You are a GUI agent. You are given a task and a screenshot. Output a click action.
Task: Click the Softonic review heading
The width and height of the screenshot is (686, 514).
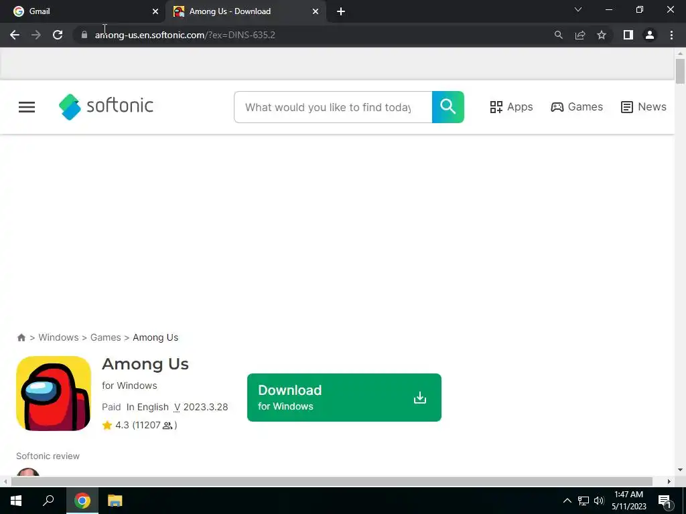click(48, 456)
